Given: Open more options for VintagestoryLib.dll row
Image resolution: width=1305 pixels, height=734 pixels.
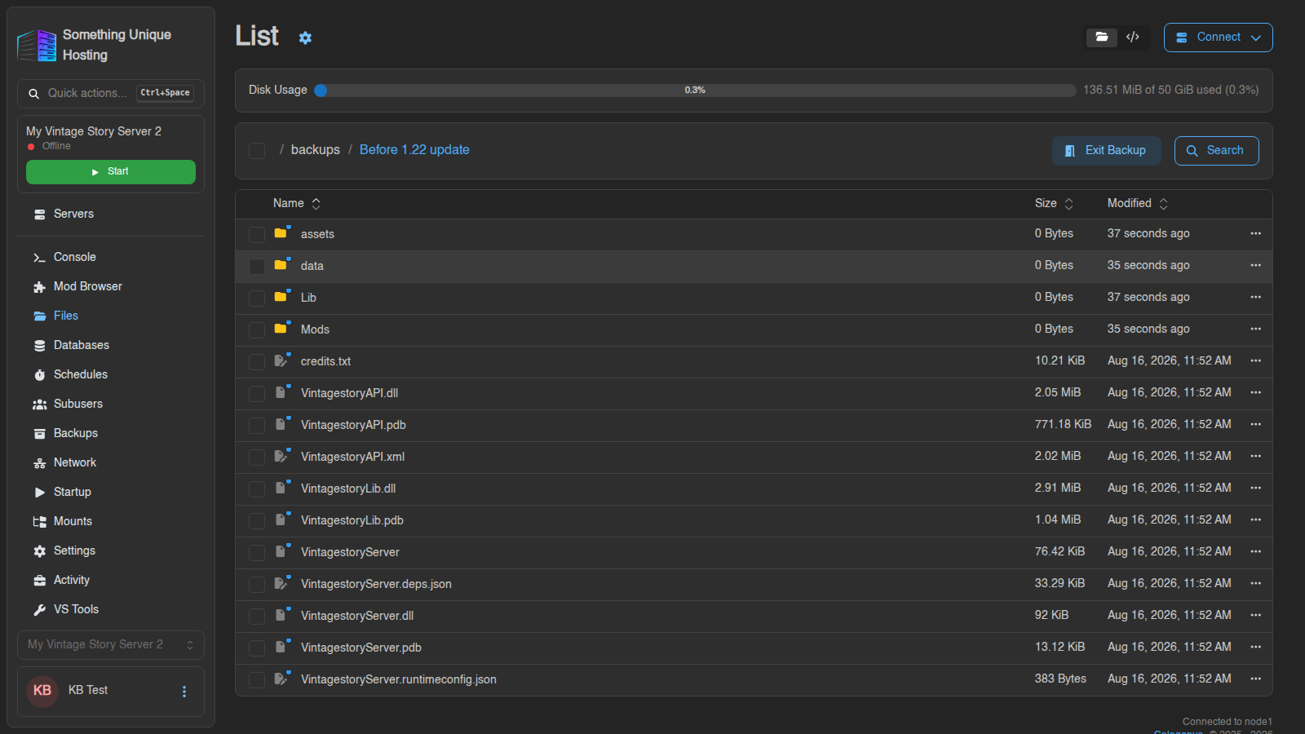Looking at the screenshot, I should tap(1255, 488).
